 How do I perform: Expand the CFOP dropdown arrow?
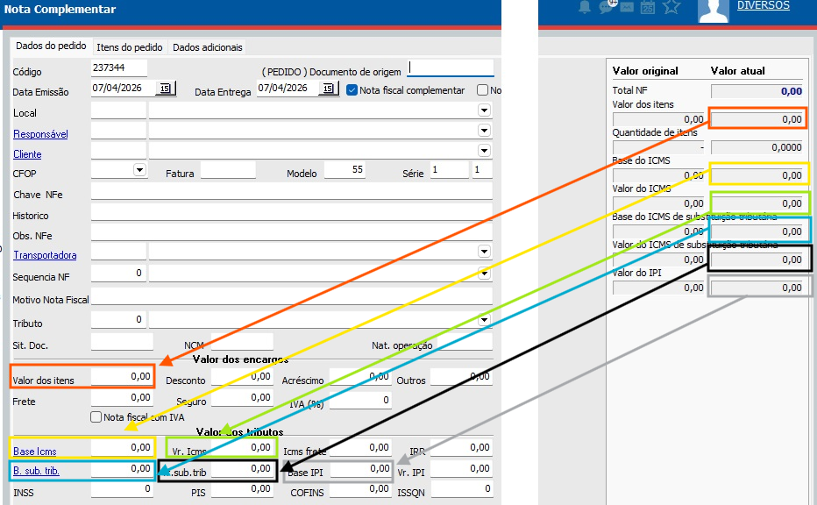[139, 169]
